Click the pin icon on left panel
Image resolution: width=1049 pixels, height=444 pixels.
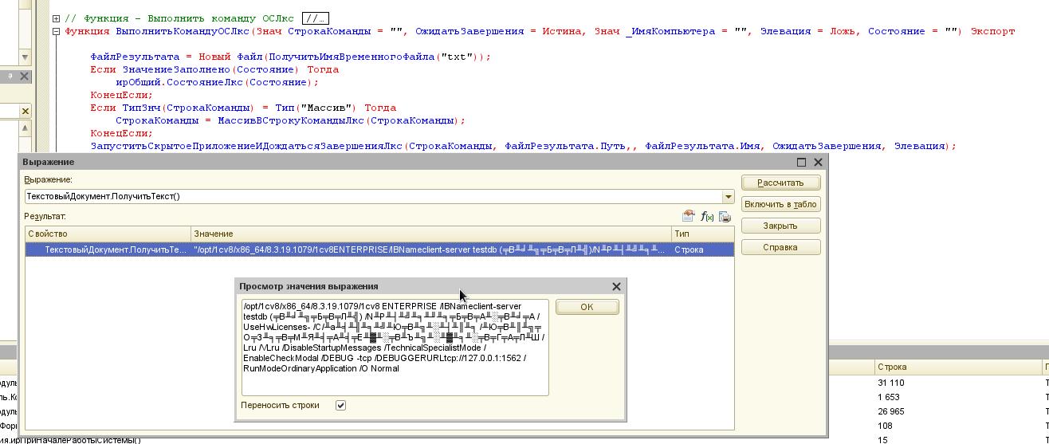coord(10,77)
